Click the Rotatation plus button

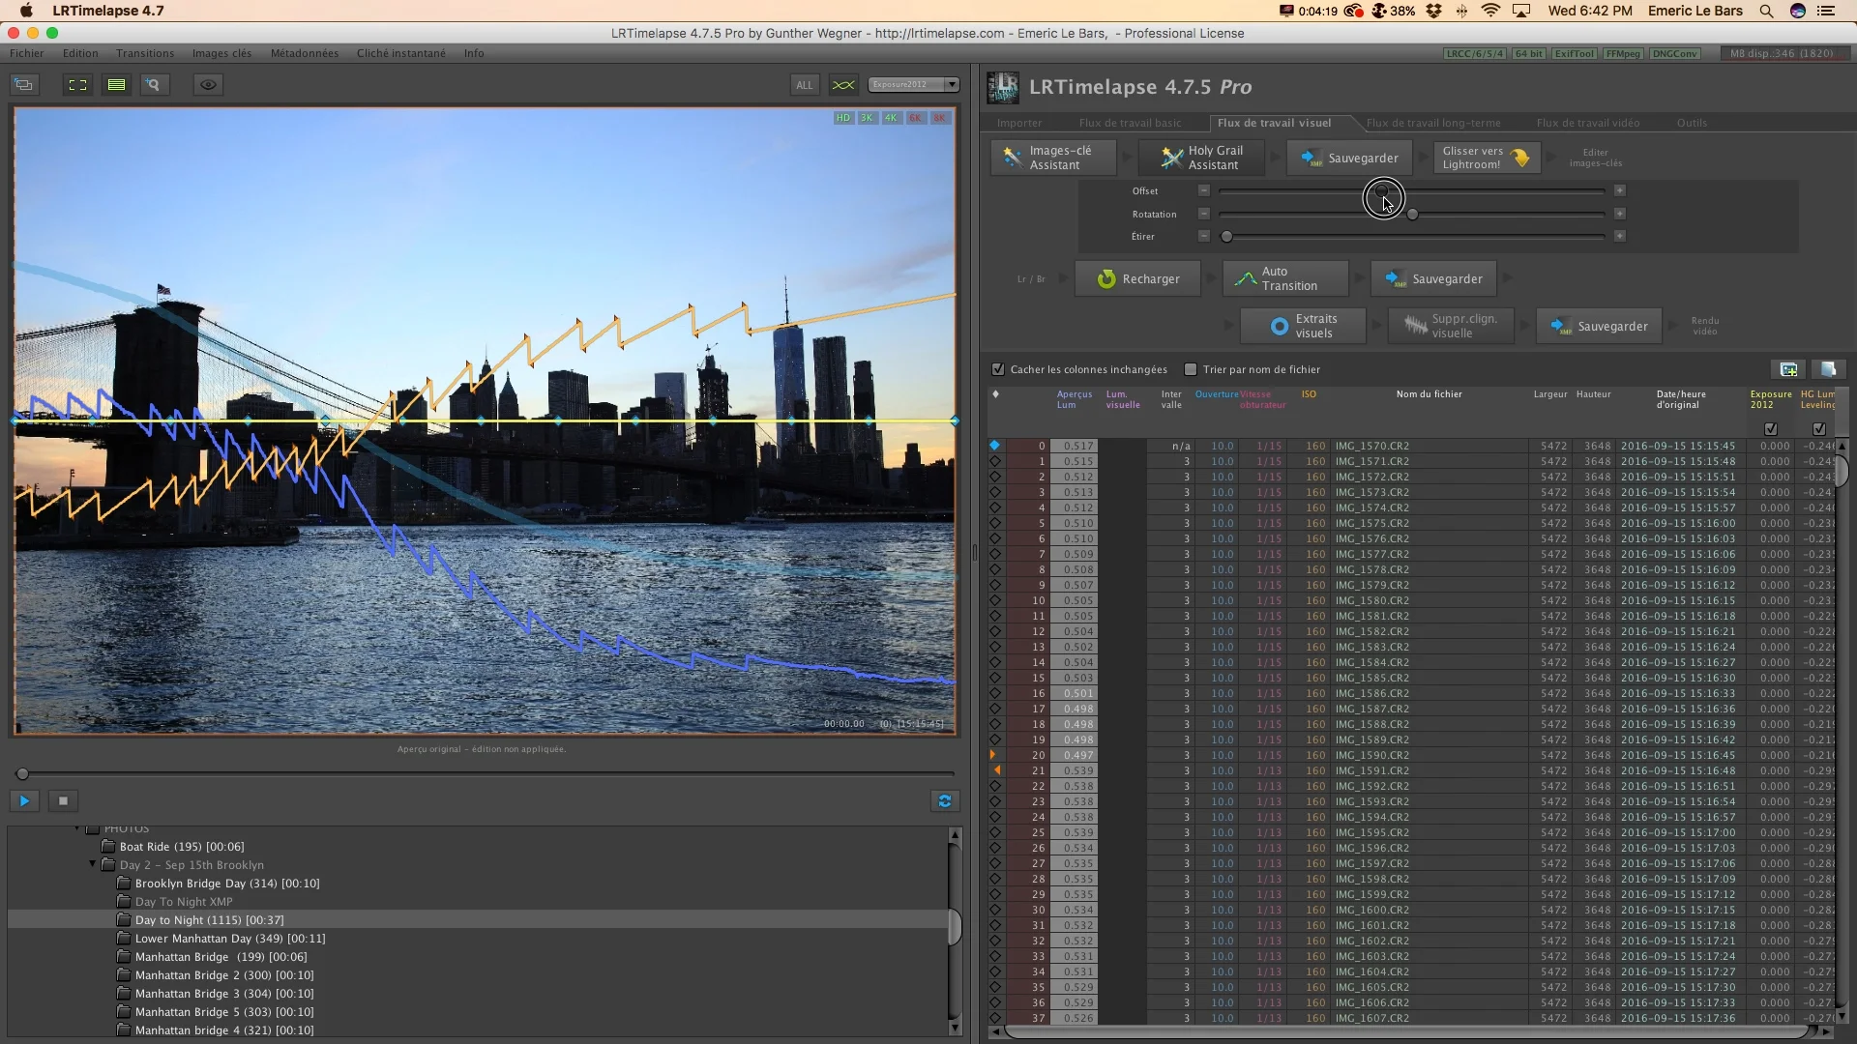pos(1619,214)
